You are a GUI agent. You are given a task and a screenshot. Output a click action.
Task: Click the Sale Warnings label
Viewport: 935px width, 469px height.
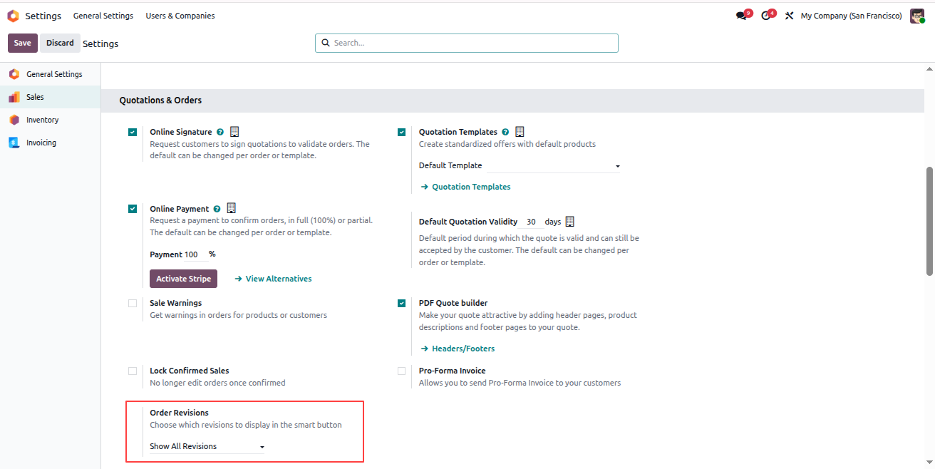175,303
